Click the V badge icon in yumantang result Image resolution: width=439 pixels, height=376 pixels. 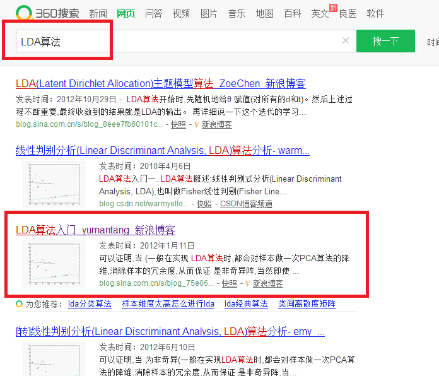(x=247, y=284)
